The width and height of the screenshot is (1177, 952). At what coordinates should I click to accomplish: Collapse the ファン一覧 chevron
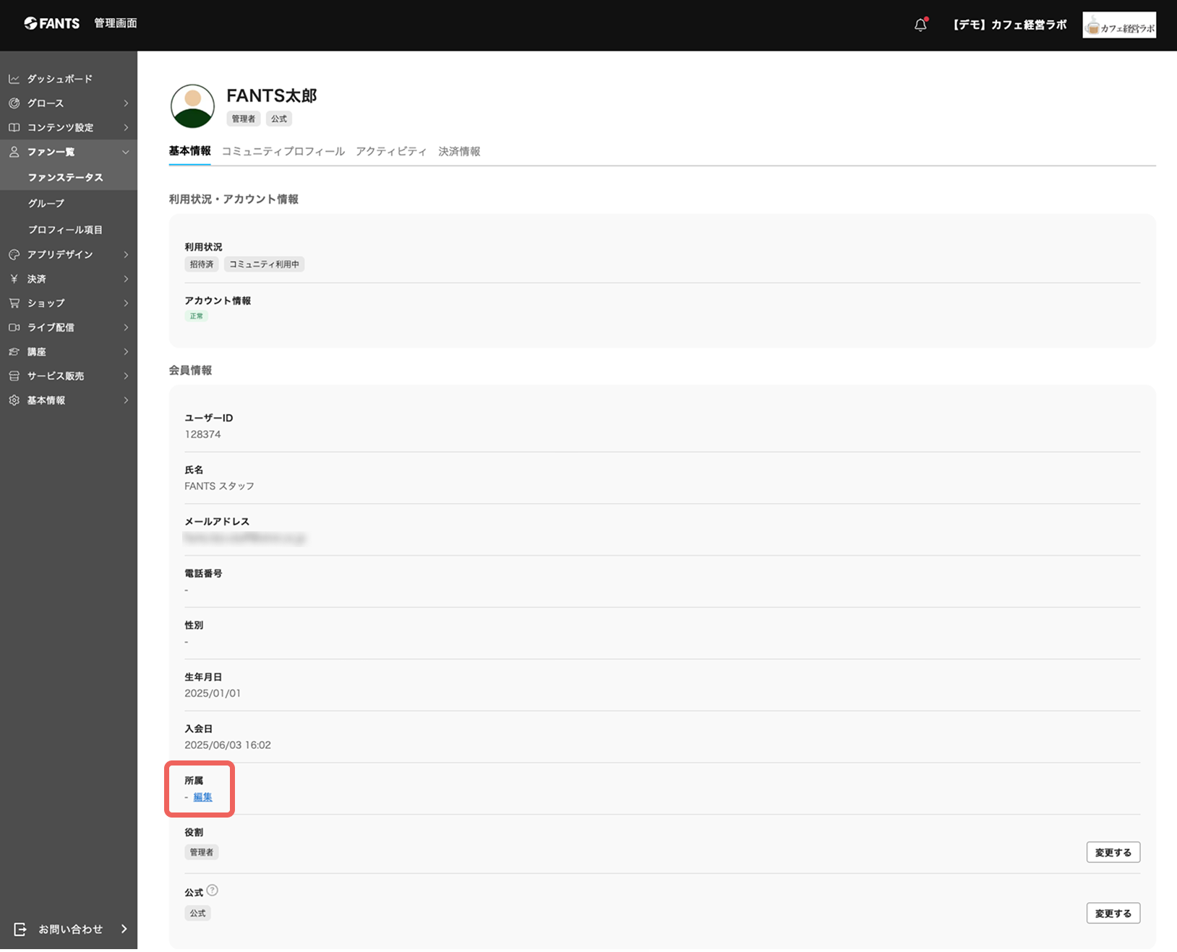pyautogui.click(x=126, y=152)
